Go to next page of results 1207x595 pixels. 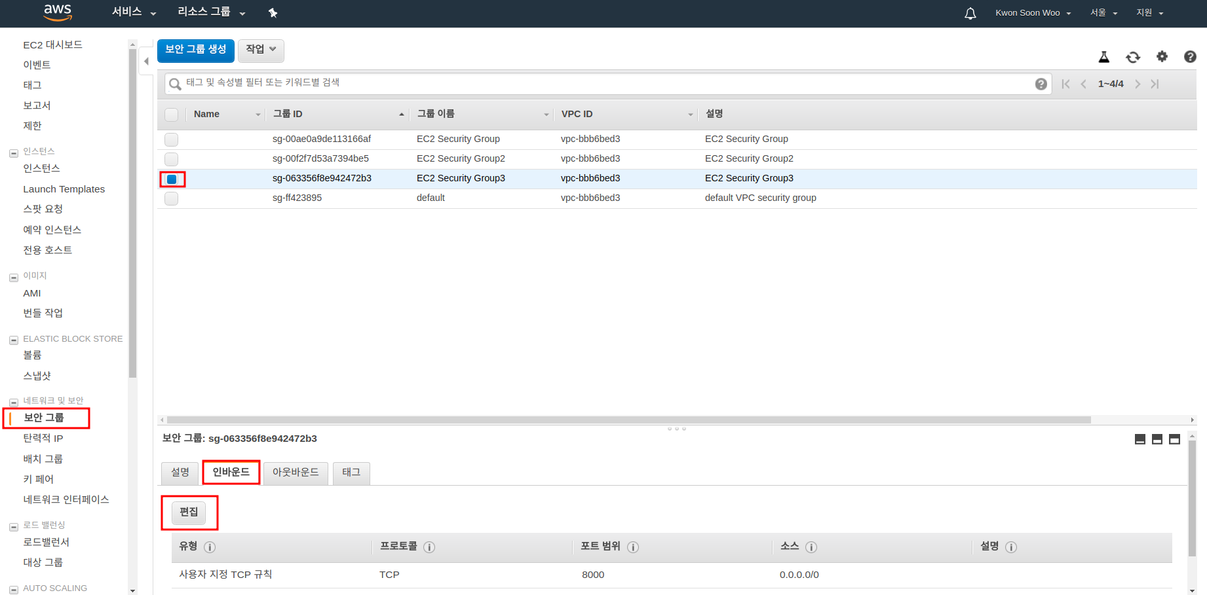(1138, 84)
